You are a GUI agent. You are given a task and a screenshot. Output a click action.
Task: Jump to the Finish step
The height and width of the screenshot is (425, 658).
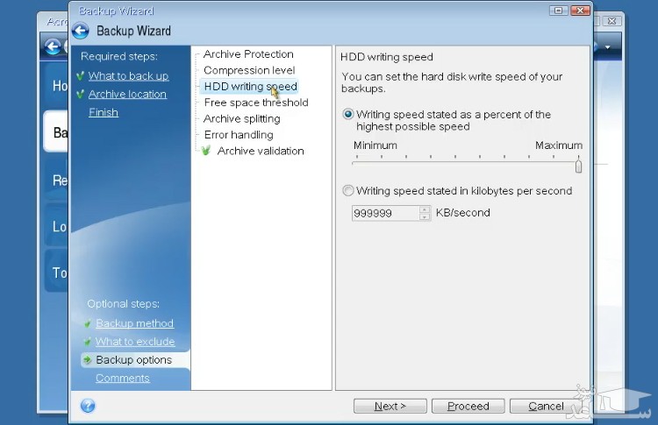(x=103, y=112)
